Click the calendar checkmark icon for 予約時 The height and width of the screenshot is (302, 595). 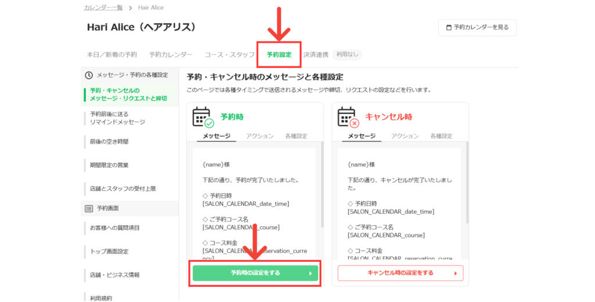tap(203, 117)
